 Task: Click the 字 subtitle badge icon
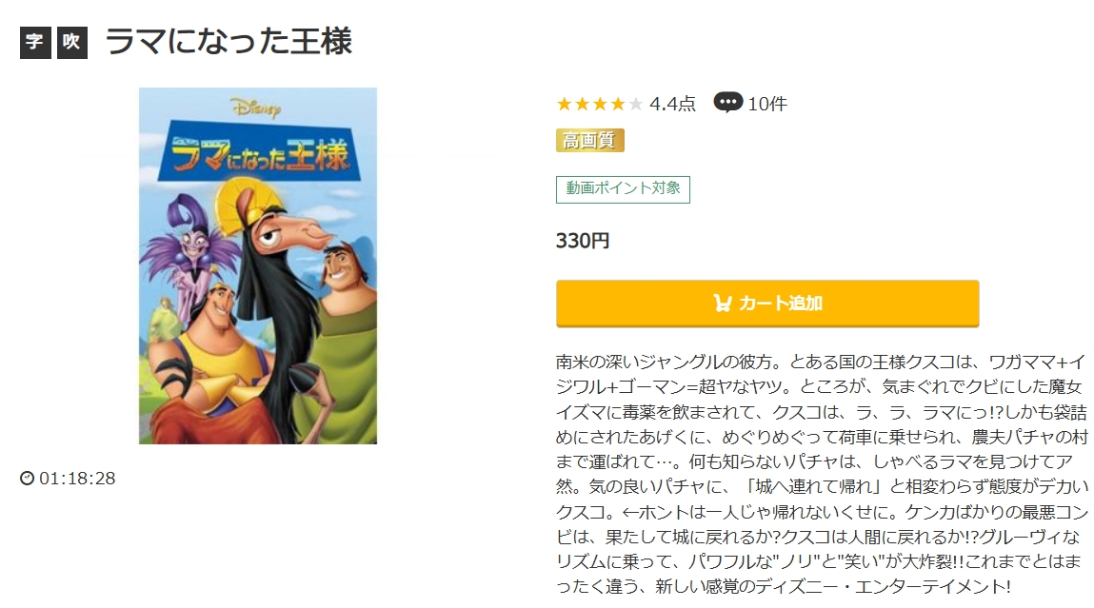(x=35, y=42)
